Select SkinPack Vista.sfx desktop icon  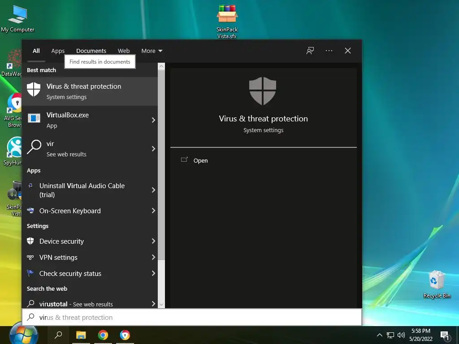(x=227, y=21)
